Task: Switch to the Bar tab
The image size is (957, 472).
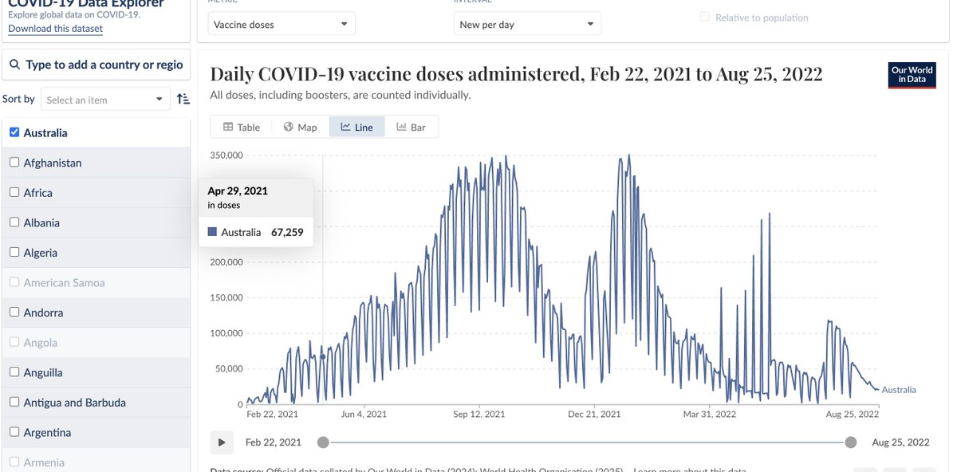Action: click(412, 128)
